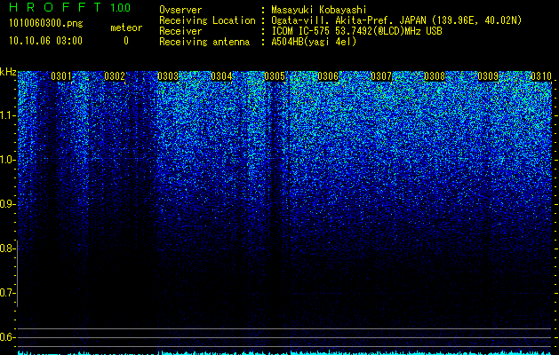Screen dimensions: 559x355
Task: Click the Ovserver label
Action: (x=180, y=10)
